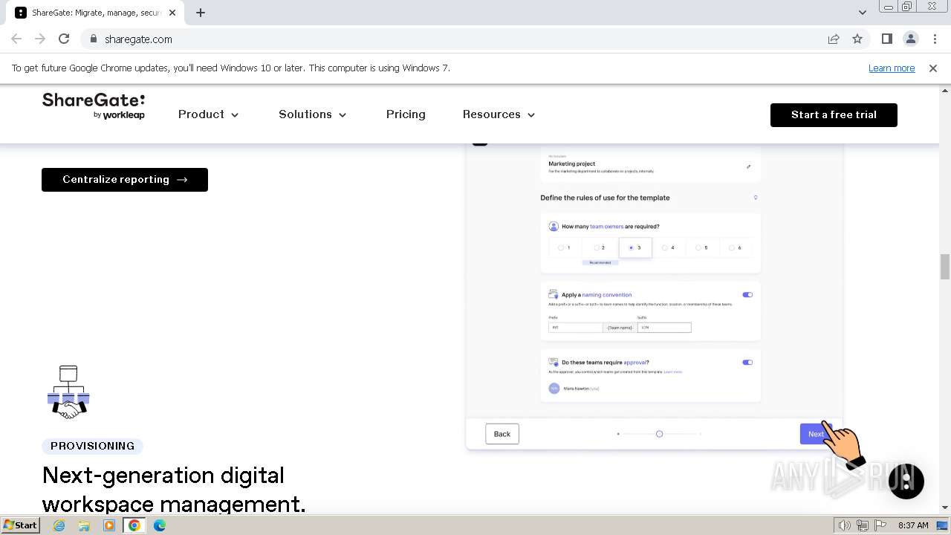This screenshot has height=535, width=951.
Task: Select 3 team owners radio option
Action: pos(631,247)
